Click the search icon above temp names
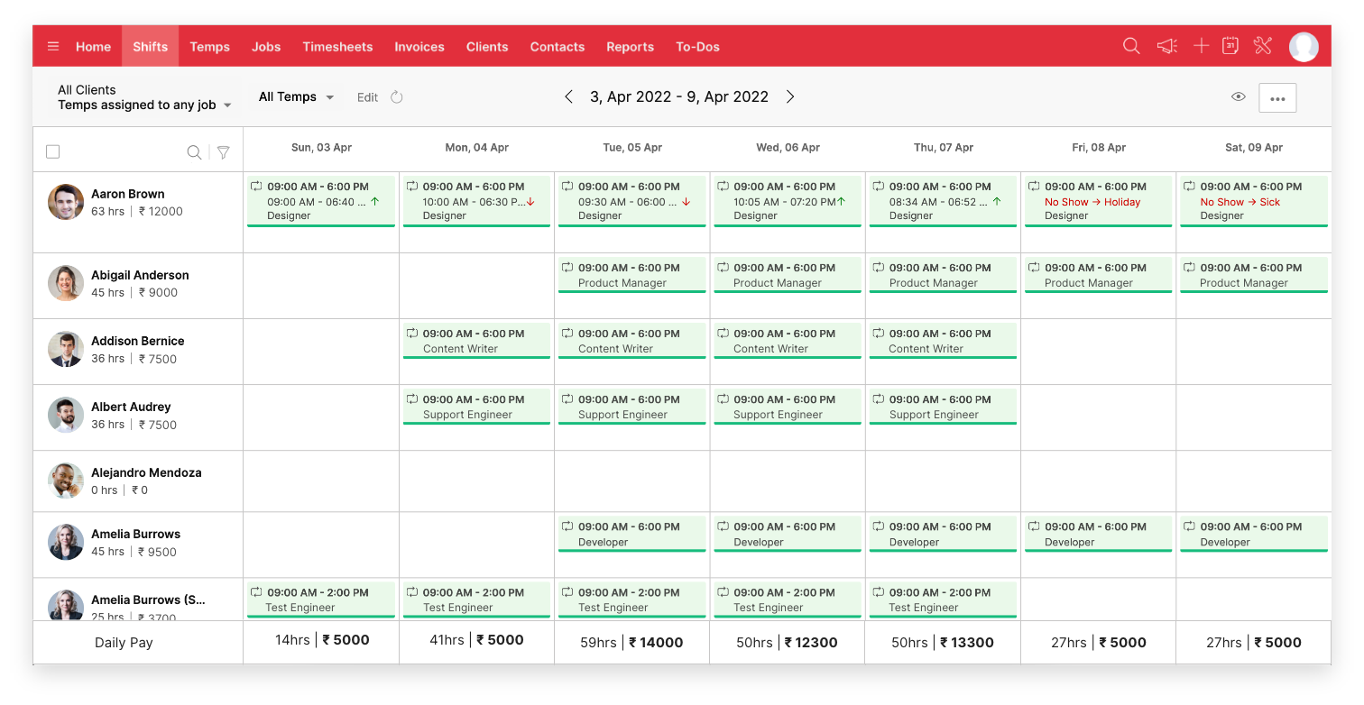 (x=194, y=151)
